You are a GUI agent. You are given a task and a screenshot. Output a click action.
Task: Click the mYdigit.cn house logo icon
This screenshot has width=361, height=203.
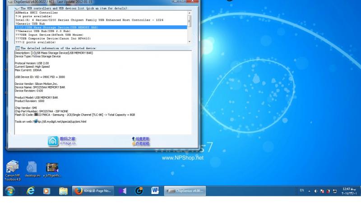point(53,141)
